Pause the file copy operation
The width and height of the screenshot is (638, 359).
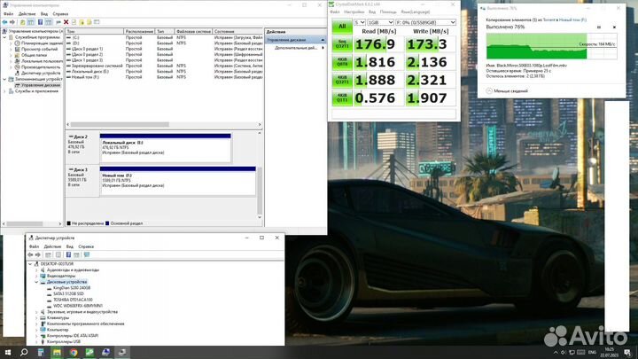click(598, 27)
